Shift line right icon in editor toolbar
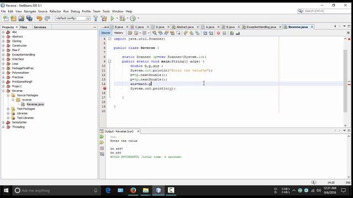Viewport: 353px width, 198px height. tap(211, 33)
